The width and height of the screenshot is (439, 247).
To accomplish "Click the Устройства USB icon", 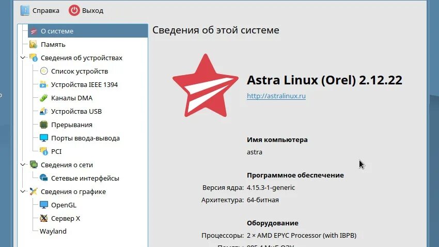I will click(44, 111).
